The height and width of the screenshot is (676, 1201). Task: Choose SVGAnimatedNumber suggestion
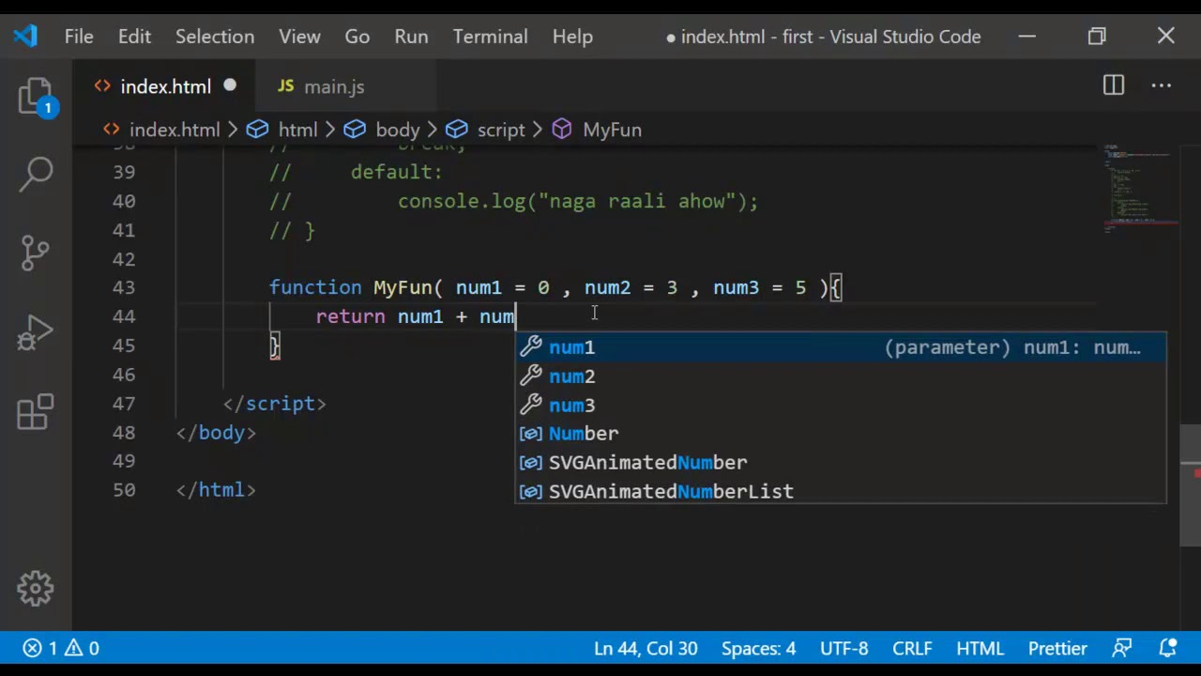[x=841, y=463]
